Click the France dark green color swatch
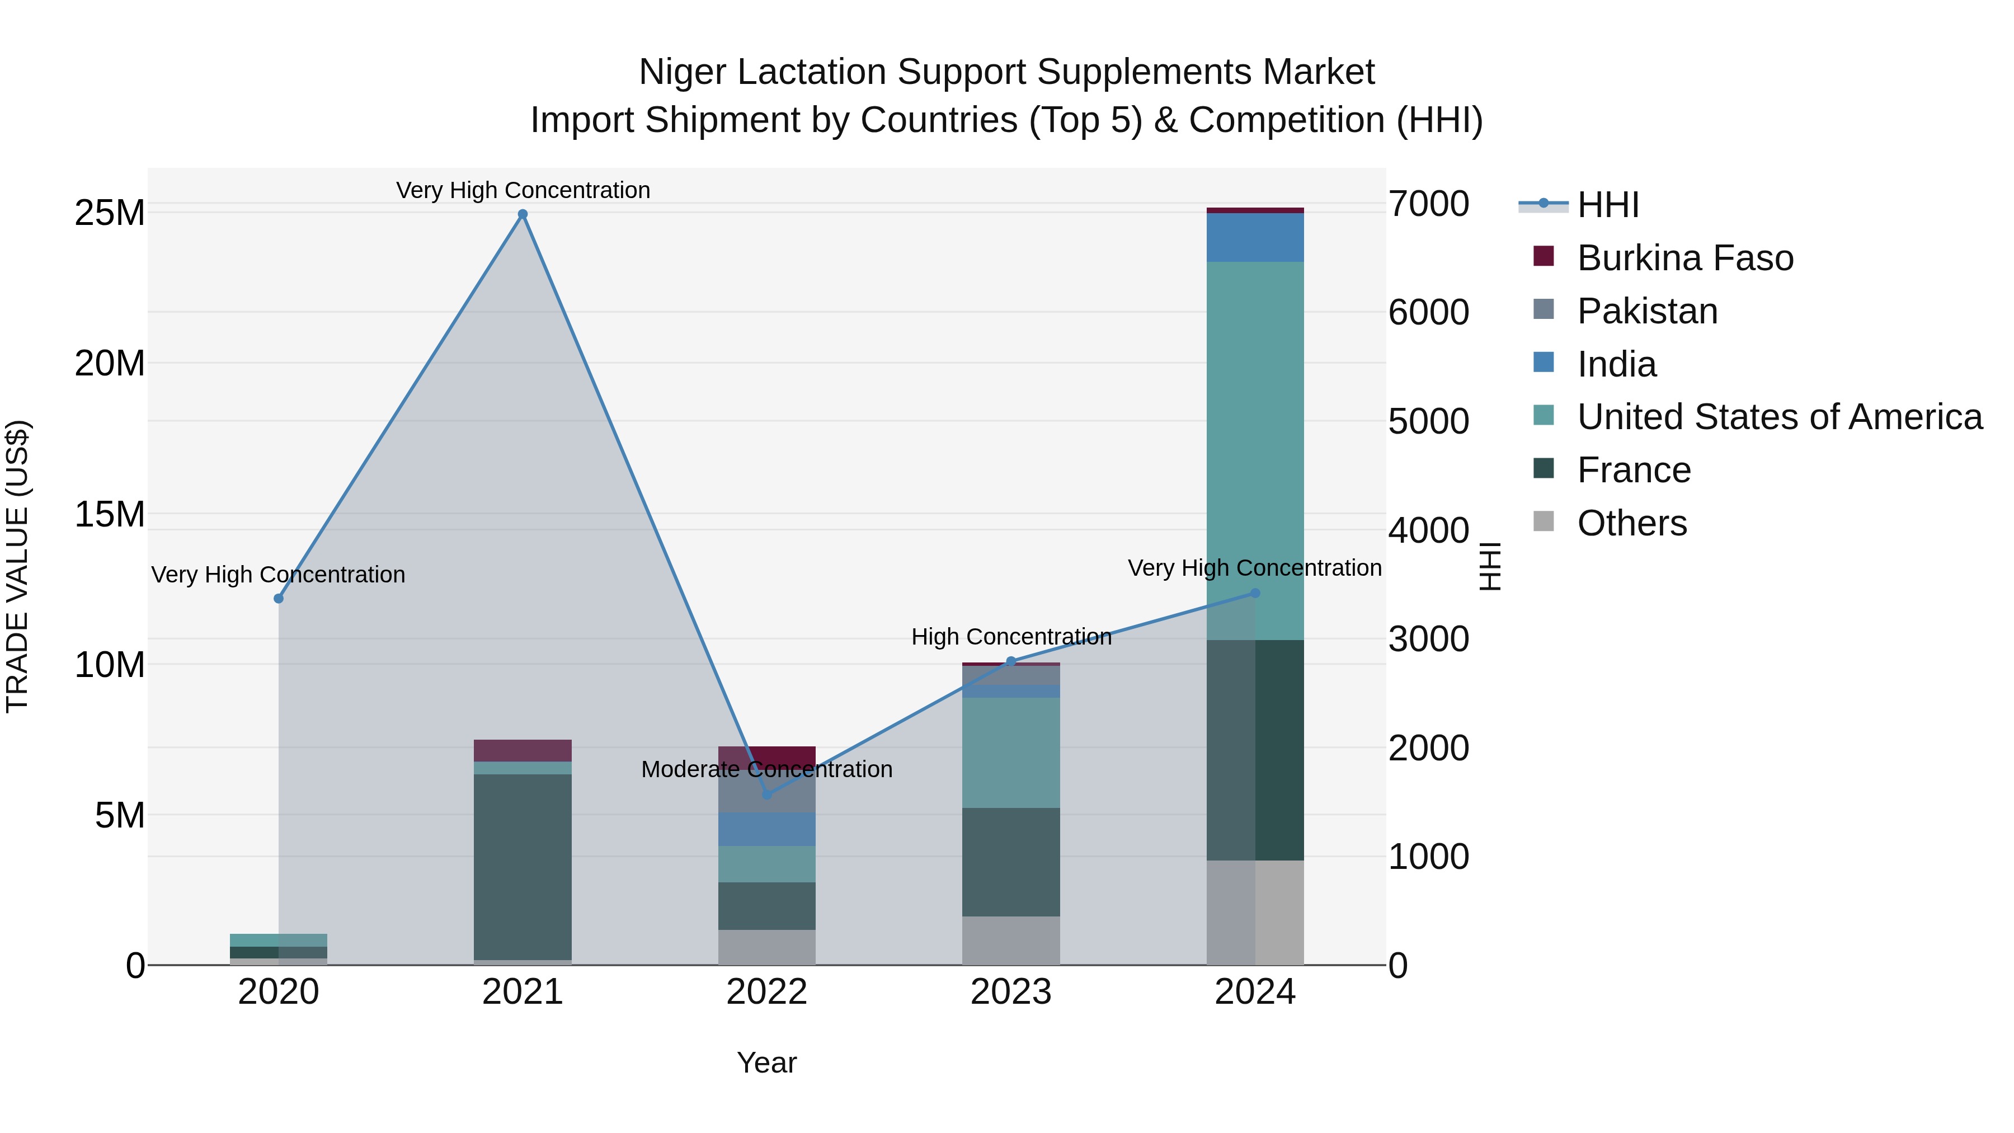2014x1133 pixels. [x=1544, y=468]
